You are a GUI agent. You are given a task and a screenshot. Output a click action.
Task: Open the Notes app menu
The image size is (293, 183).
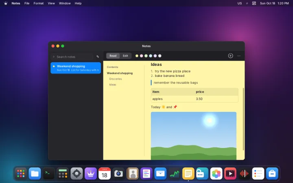[x=16, y=3]
